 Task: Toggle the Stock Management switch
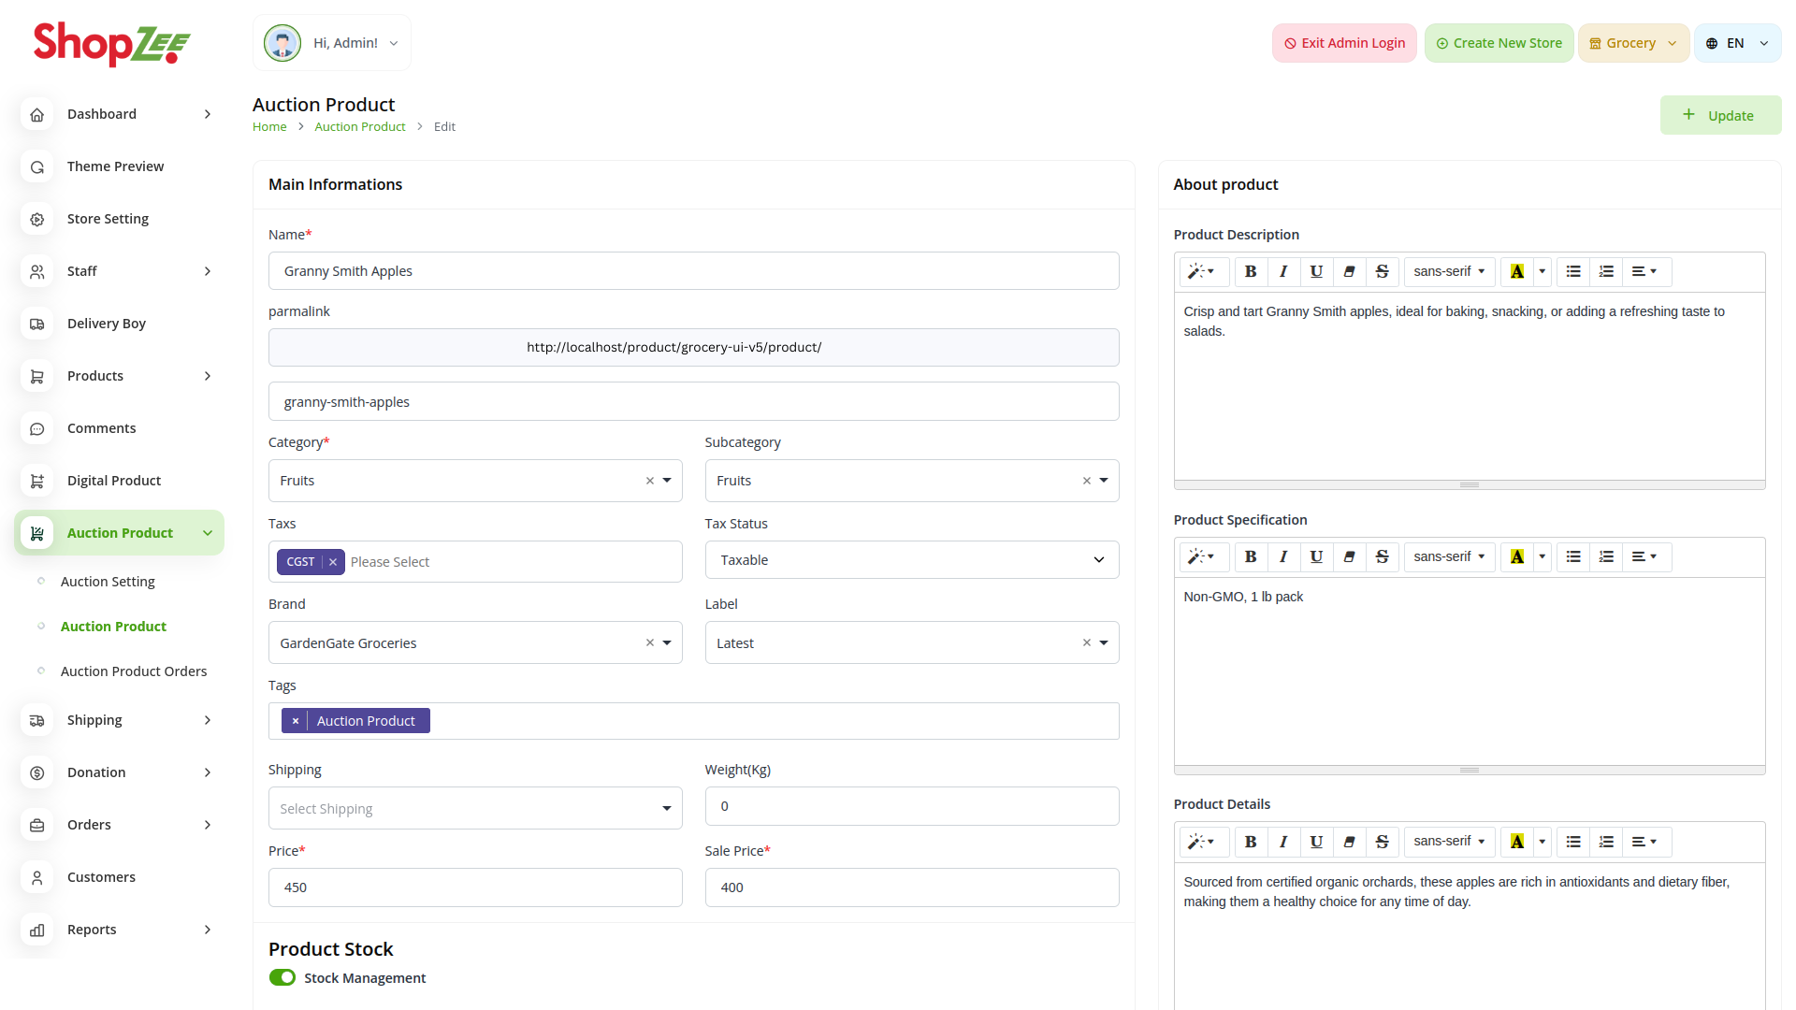tap(282, 977)
